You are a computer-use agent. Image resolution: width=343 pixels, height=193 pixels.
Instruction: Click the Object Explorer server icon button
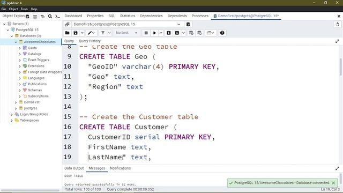click(x=27, y=17)
